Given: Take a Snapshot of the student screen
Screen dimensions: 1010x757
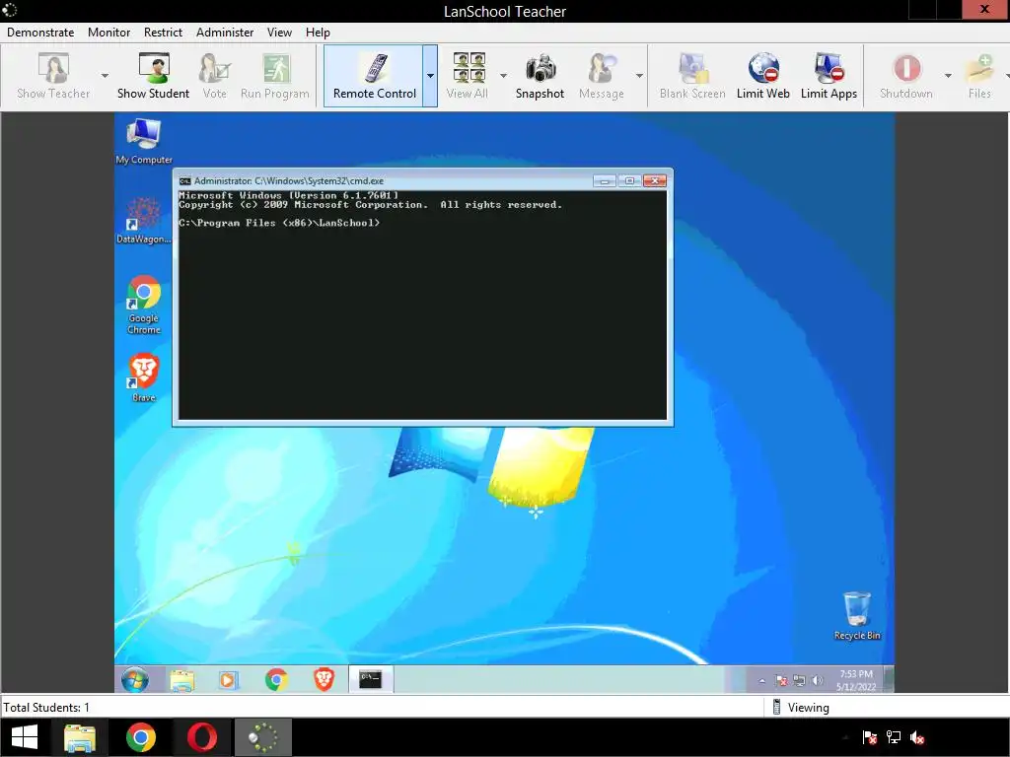Looking at the screenshot, I should (x=540, y=76).
